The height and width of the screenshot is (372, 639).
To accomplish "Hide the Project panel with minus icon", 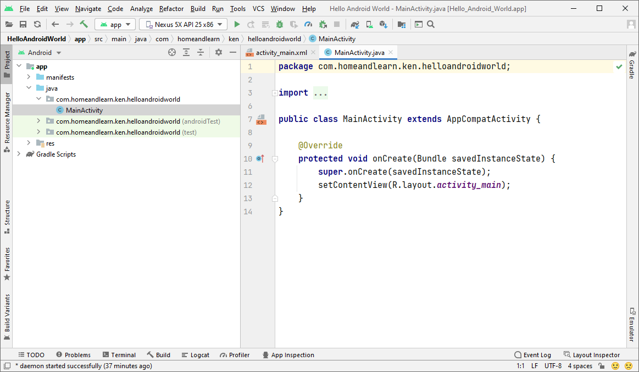I will click(233, 52).
